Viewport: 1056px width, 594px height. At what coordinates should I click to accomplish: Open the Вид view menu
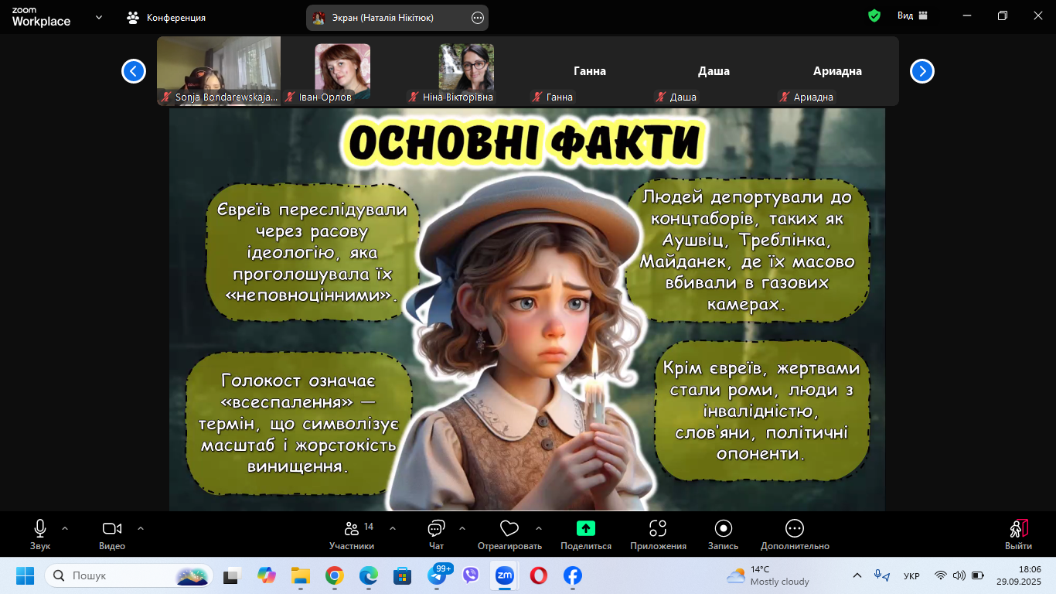[912, 15]
